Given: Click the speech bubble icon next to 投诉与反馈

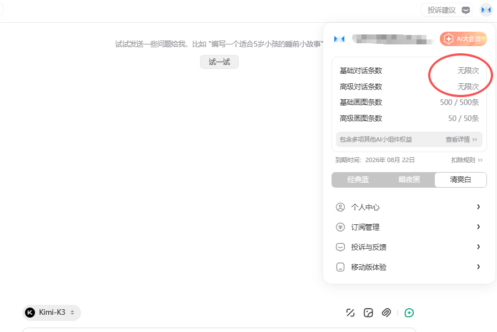Looking at the screenshot, I should pos(340,247).
